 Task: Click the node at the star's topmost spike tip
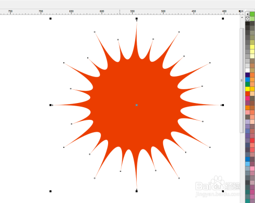pos(137,20)
